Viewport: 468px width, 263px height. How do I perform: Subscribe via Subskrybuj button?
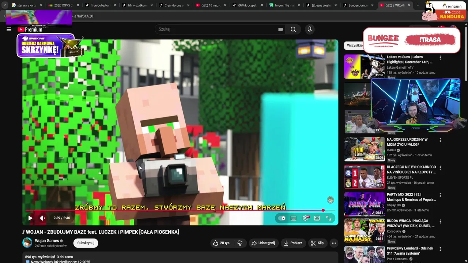pyautogui.click(x=86, y=243)
